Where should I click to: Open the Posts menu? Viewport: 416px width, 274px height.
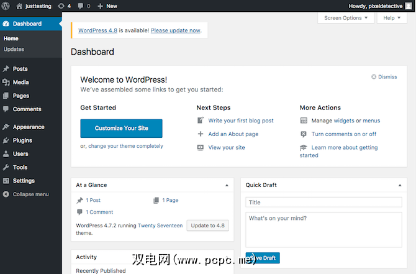point(20,69)
